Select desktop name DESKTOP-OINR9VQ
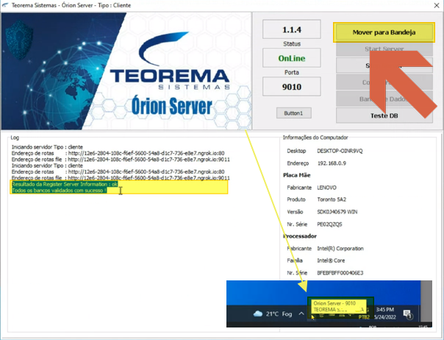Image resolution: width=444 pixels, height=340 pixels. point(340,151)
